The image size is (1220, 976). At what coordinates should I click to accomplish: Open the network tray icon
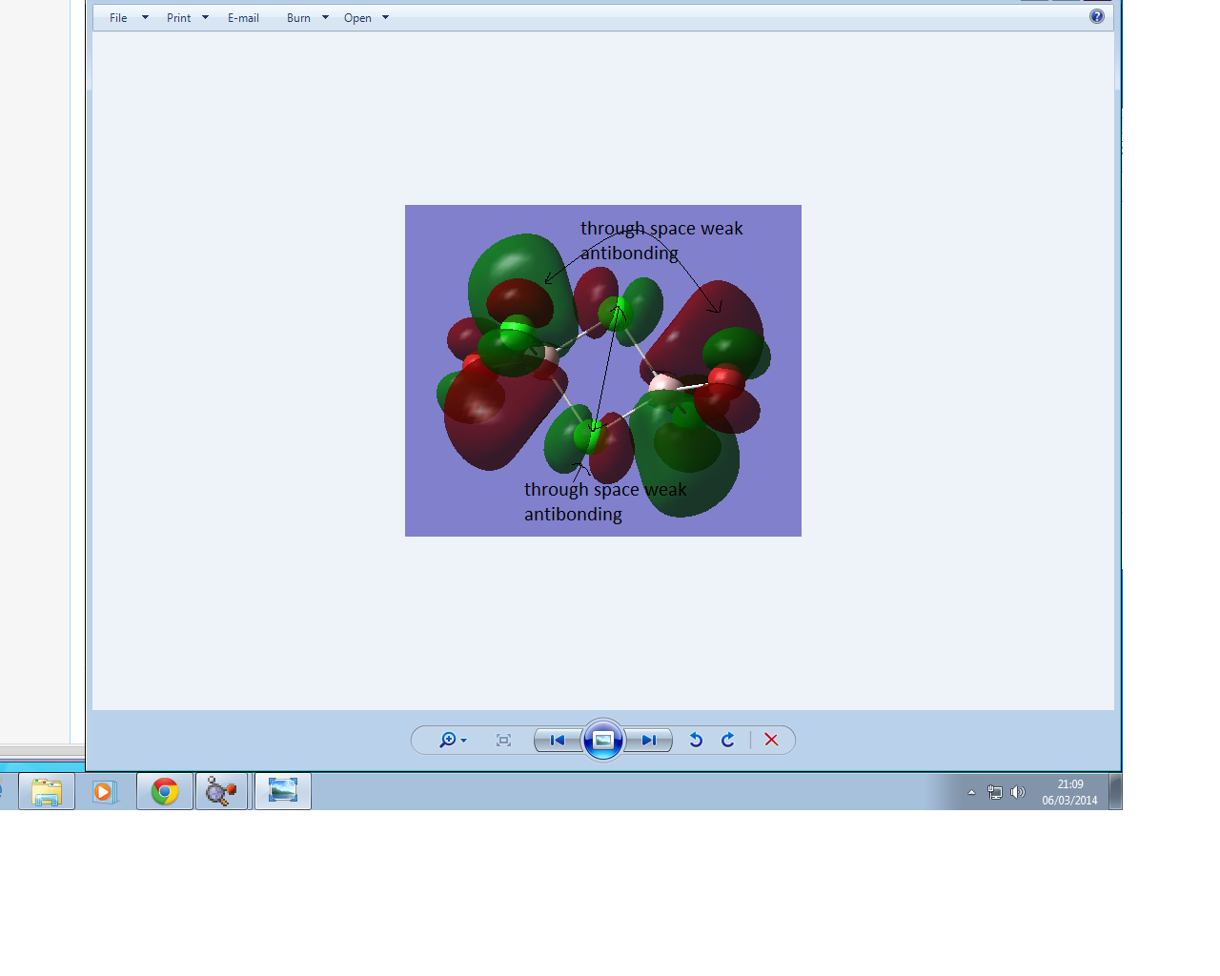tap(995, 792)
